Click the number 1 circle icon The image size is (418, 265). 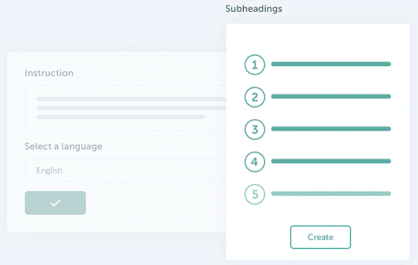click(255, 64)
